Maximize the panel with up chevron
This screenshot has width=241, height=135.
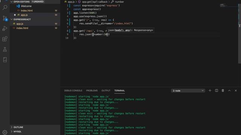click(229, 91)
